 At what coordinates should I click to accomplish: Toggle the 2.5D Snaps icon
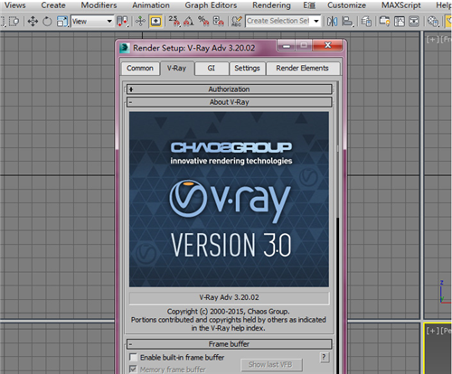tap(174, 22)
